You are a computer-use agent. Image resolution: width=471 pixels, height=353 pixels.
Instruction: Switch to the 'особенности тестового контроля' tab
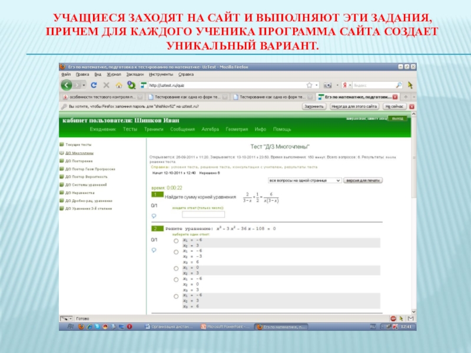pyautogui.click(x=102, y=97)
